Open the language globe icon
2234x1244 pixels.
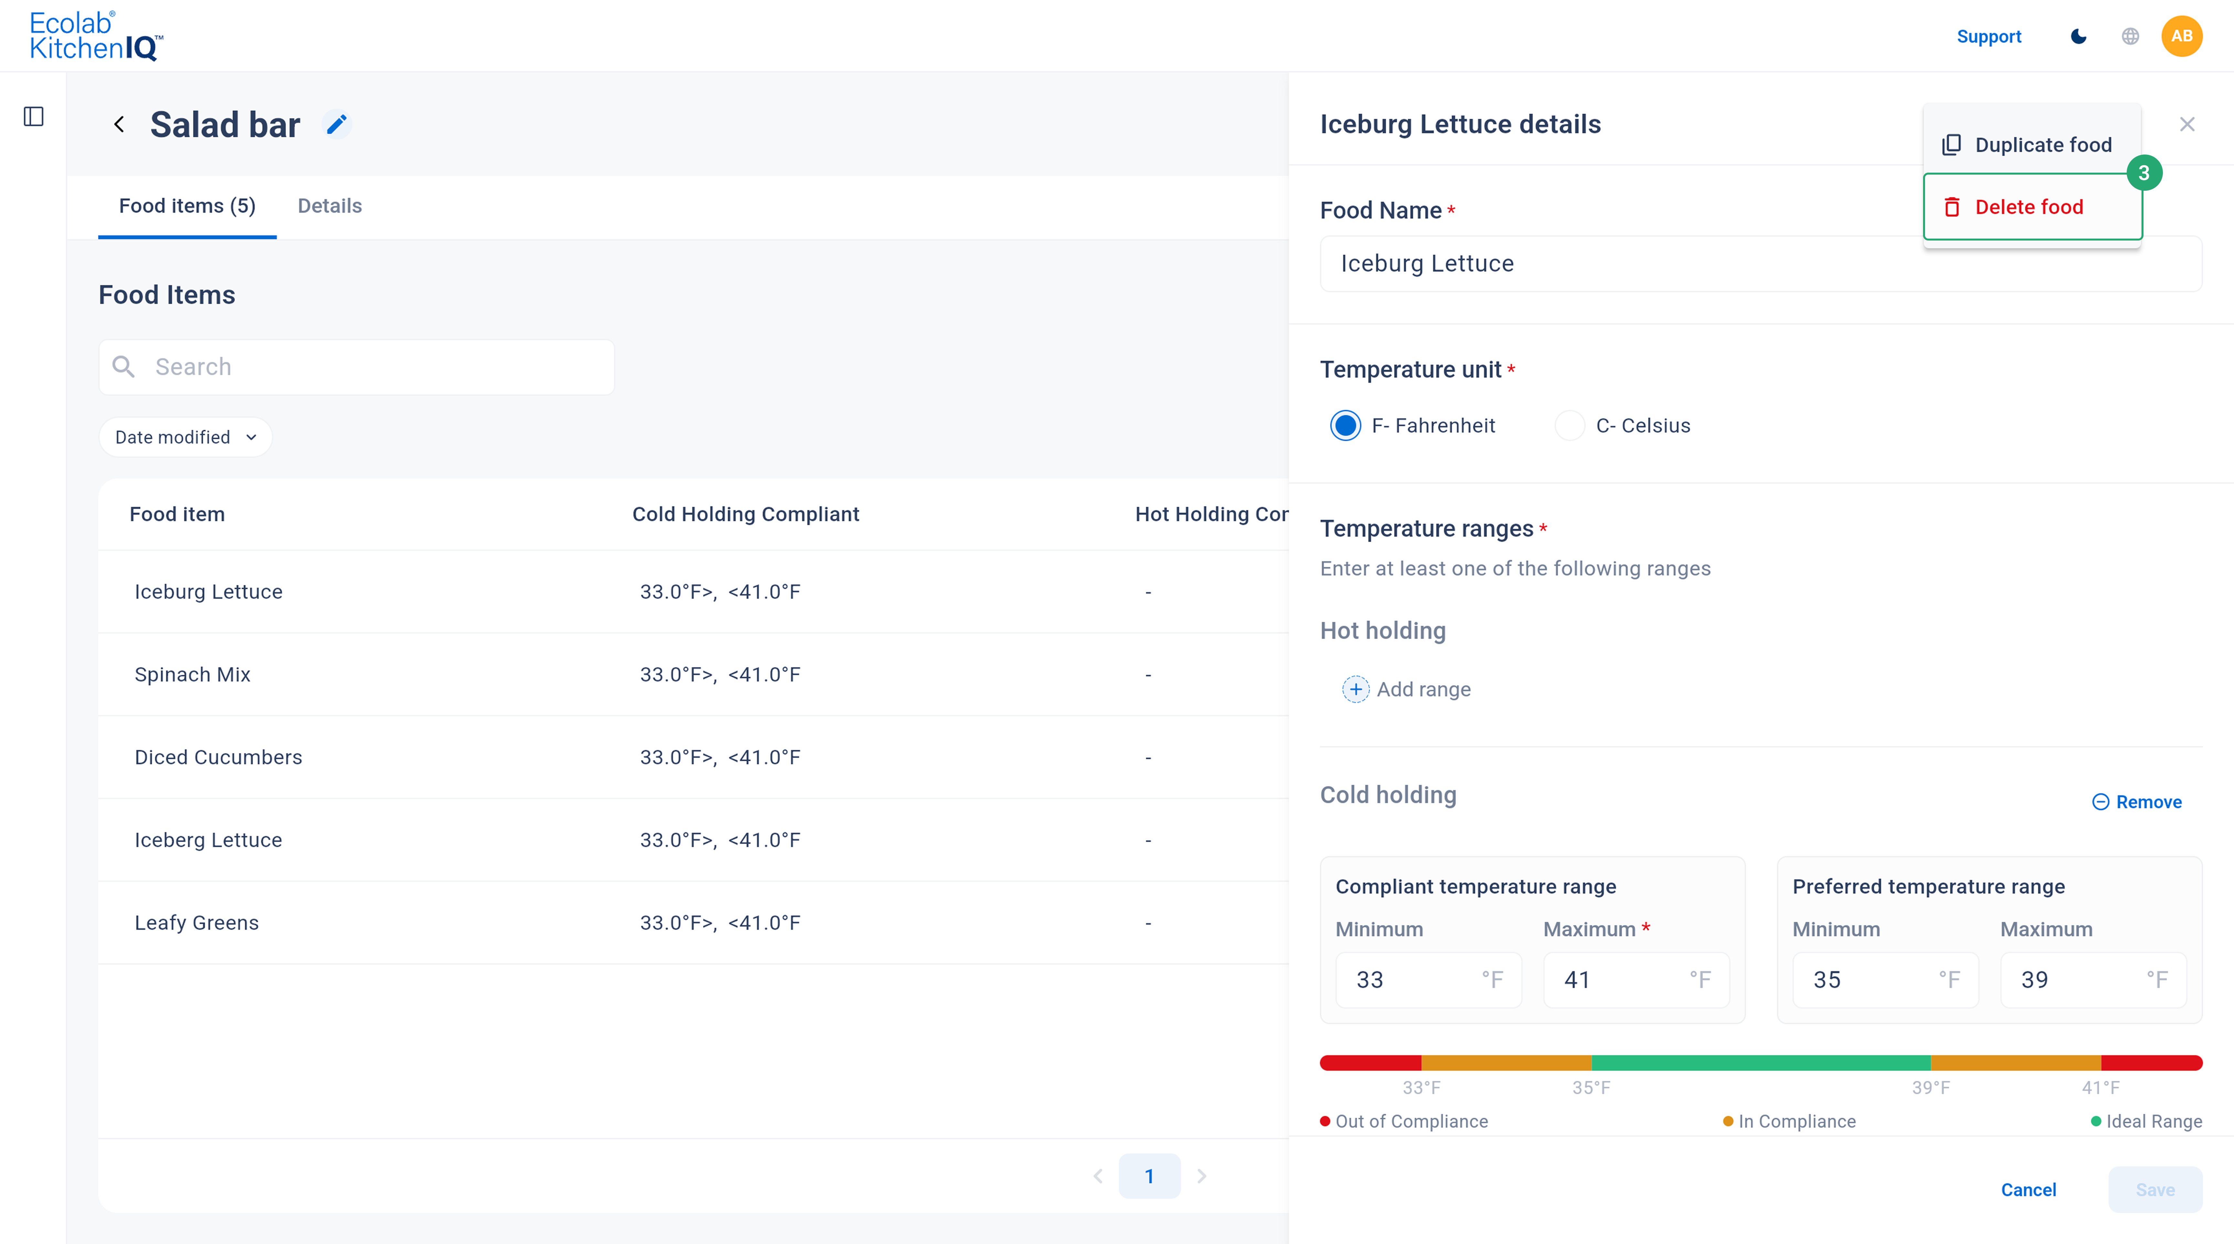(x=2130, y=37)
